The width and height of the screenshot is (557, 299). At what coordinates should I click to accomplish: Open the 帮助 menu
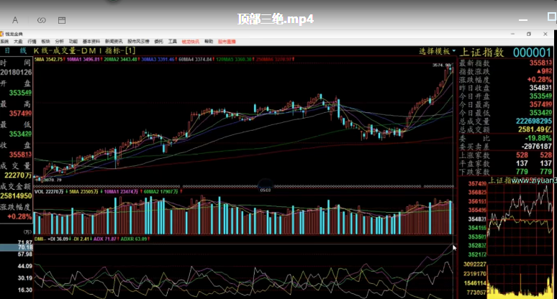(209, 42)
